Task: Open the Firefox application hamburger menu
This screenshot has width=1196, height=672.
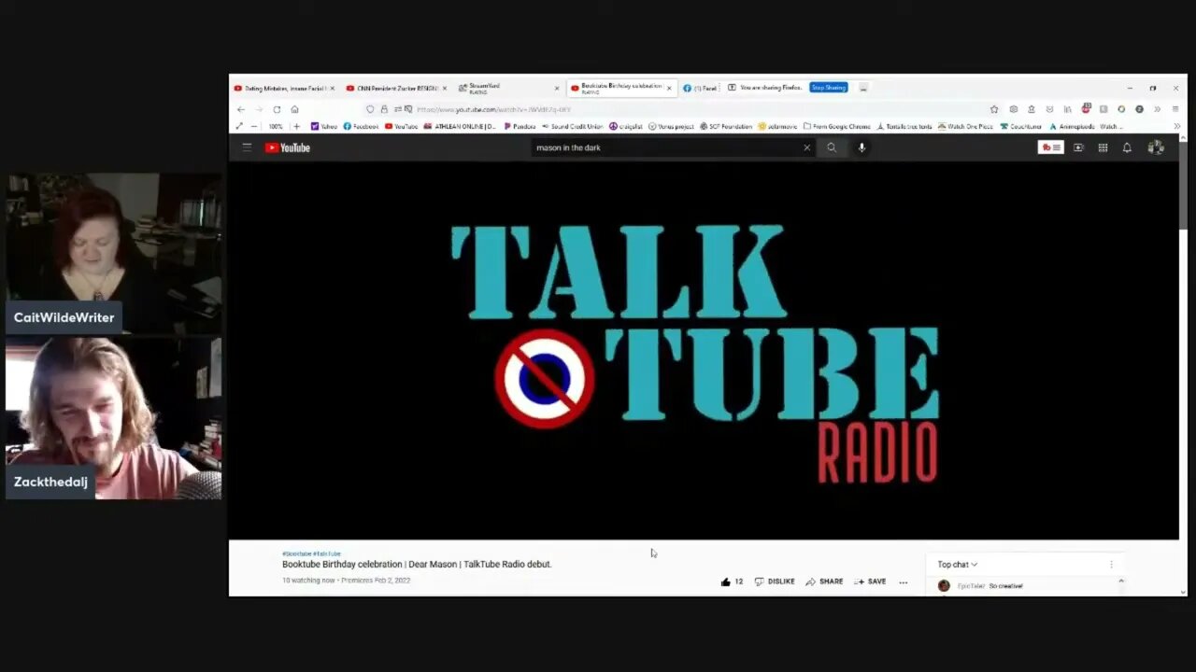Action: (x=1175, y=109)
